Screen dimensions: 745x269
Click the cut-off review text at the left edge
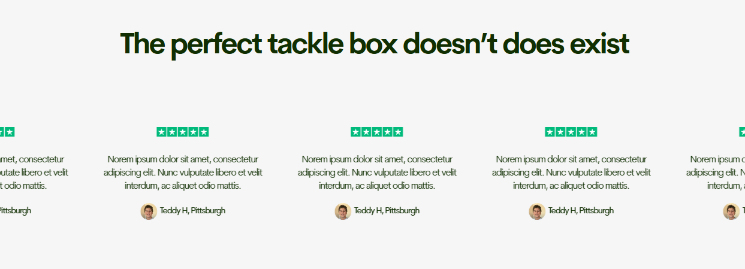33,173
